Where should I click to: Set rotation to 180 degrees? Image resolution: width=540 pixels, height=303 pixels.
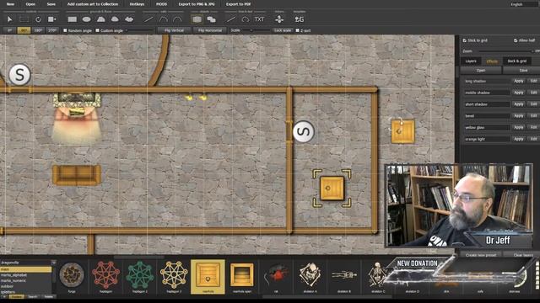[x=38, y=30]
